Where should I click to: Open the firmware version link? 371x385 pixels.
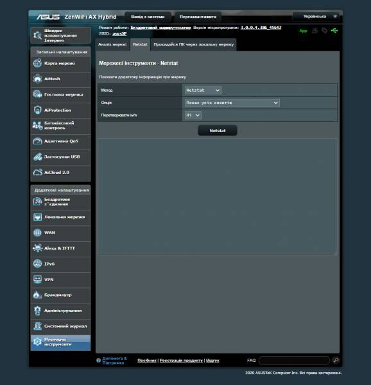(x=261, y=28)
